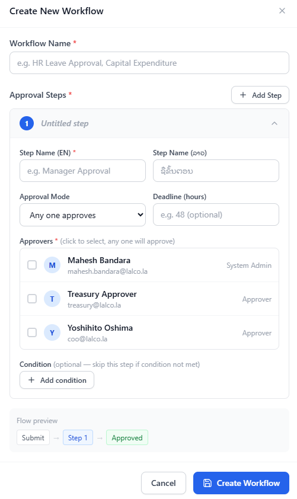Click the Cancel button
Image resolution: width=297 pixels, height=499 pixels.
click(163, 483)
